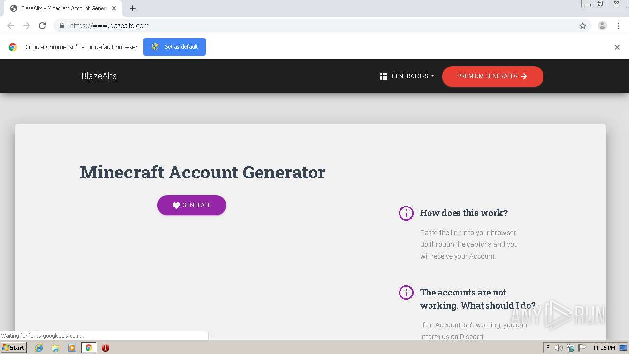Dismiss the default browser notification bar
The height and width of the screenshot is (354, 629).
(617, 47)
